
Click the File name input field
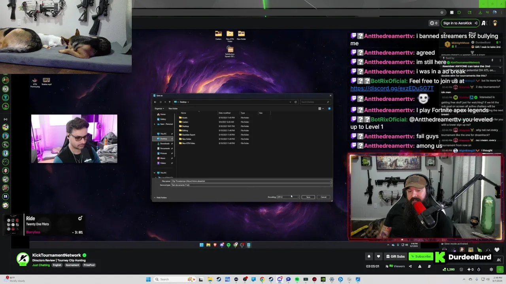point(251,181)
